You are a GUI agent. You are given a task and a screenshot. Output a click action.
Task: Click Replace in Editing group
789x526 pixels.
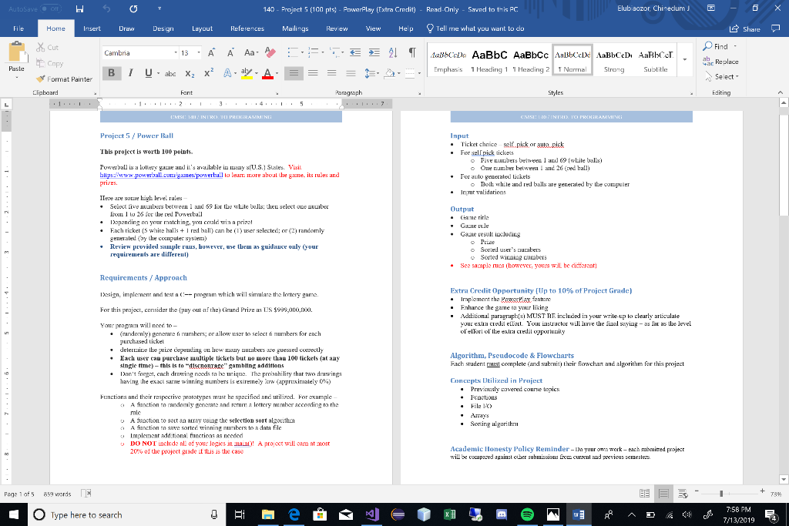click(x=720, y=62)
